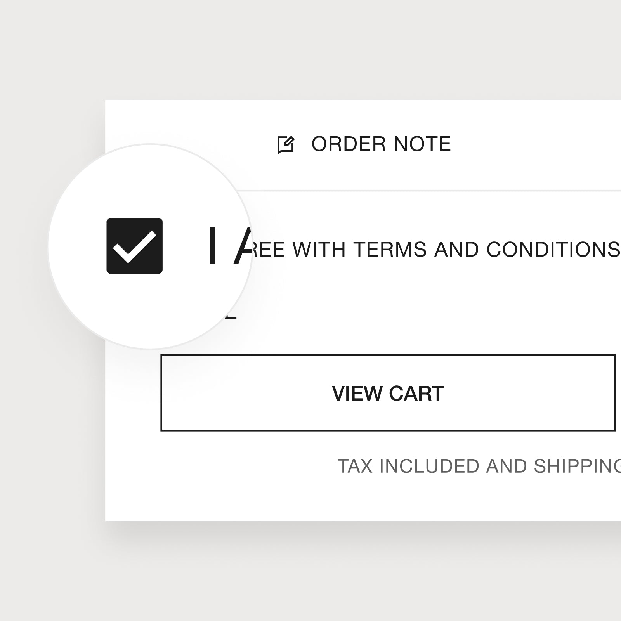Image resolution: width=621 pixels, height=621 pixels.
Task: Click the word AND in the tax shipping note
Action: click(x=506, y=466)
